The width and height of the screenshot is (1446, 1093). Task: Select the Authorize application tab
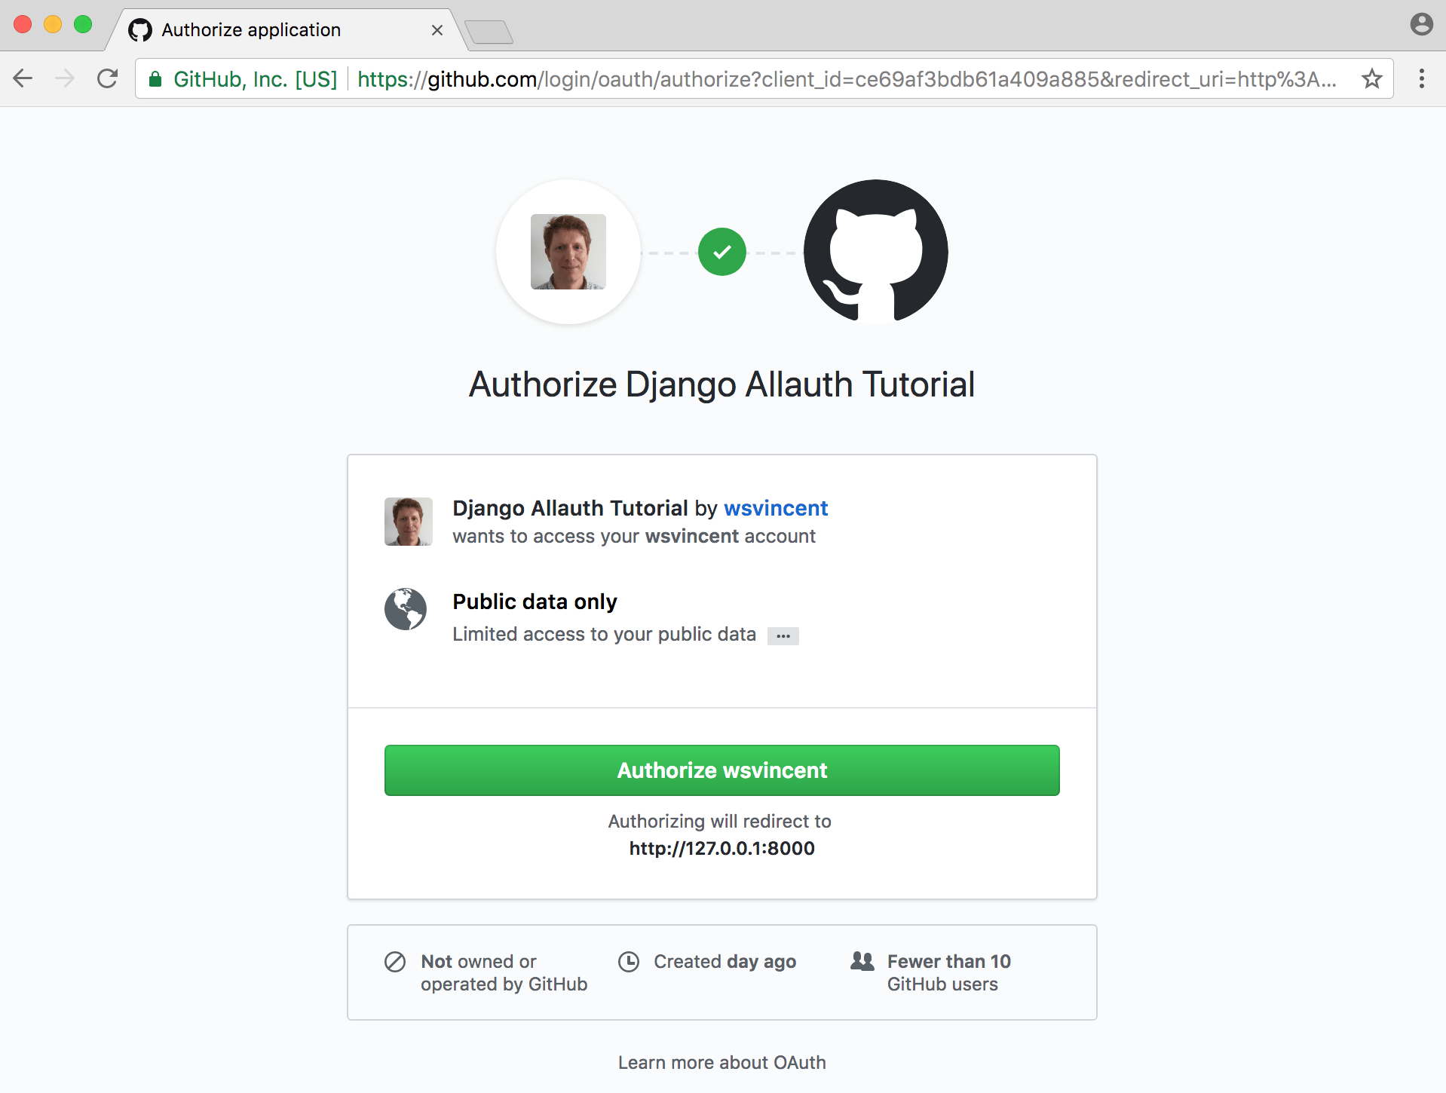pos(286,30)
